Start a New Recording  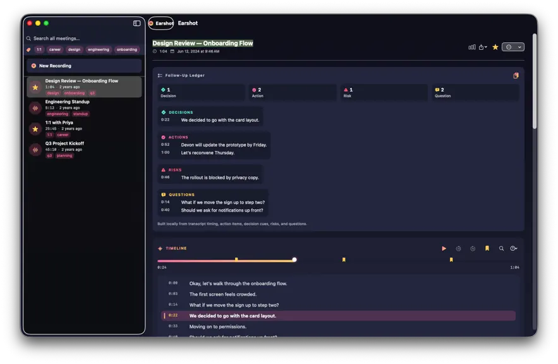(84, 66)
